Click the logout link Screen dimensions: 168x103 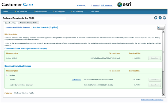point(96,5)
